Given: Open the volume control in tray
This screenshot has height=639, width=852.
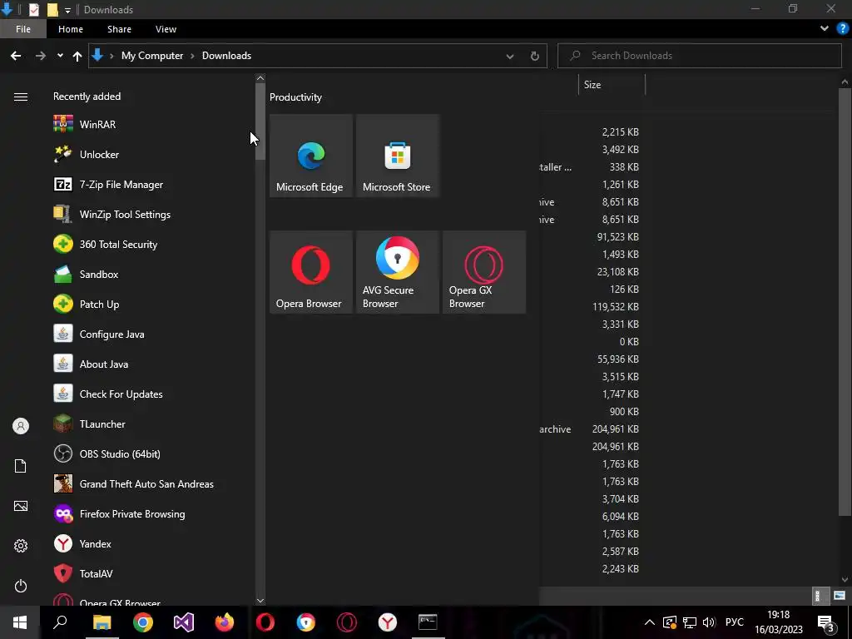Looking at the screenshot, I should pos(709,622).
